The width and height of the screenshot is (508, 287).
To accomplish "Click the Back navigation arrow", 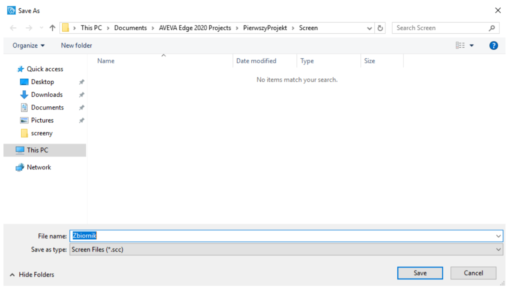I will (13, 28).
